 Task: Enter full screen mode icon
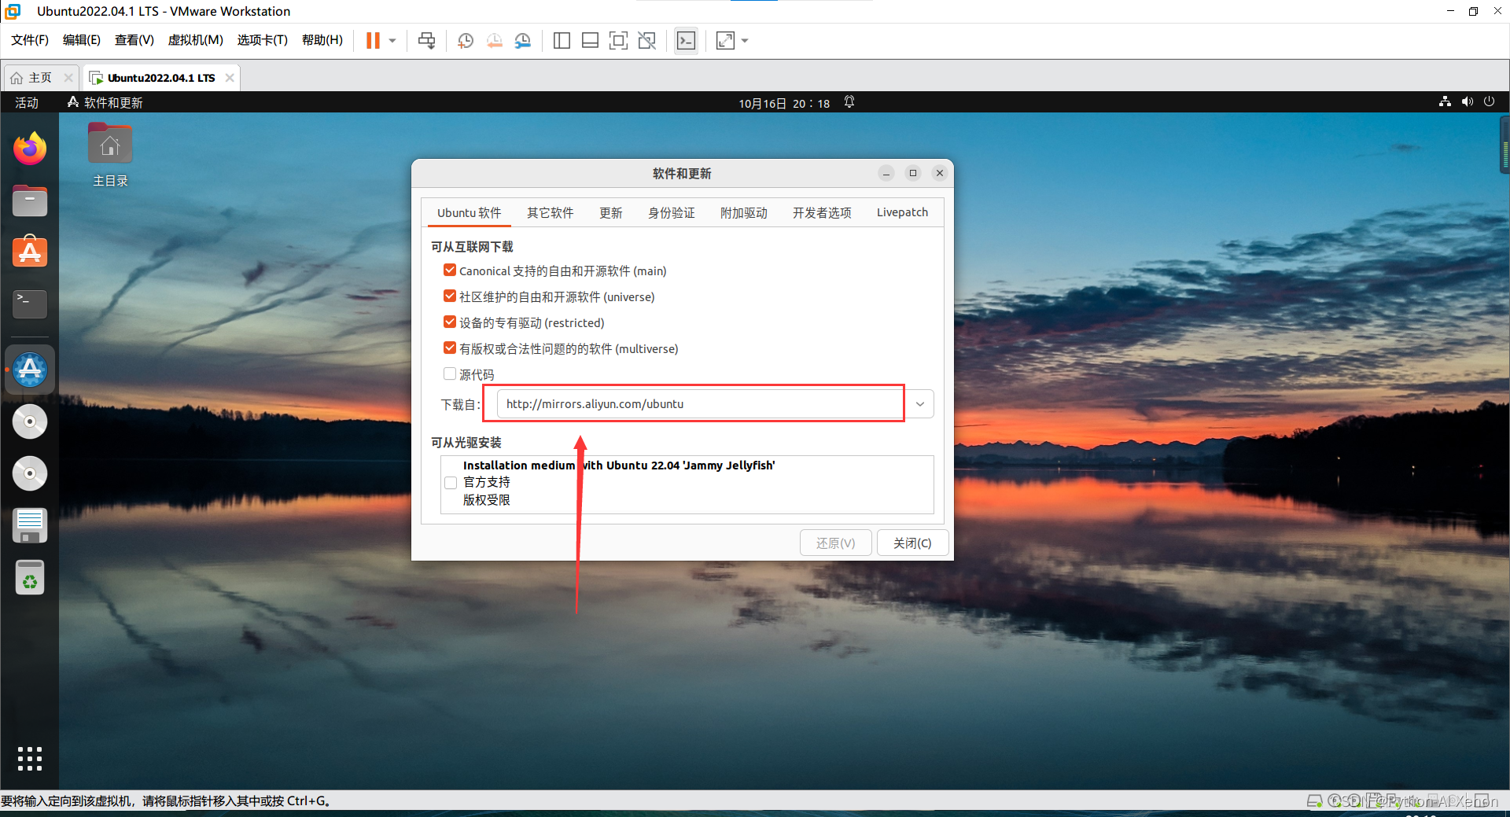[619, 41]
